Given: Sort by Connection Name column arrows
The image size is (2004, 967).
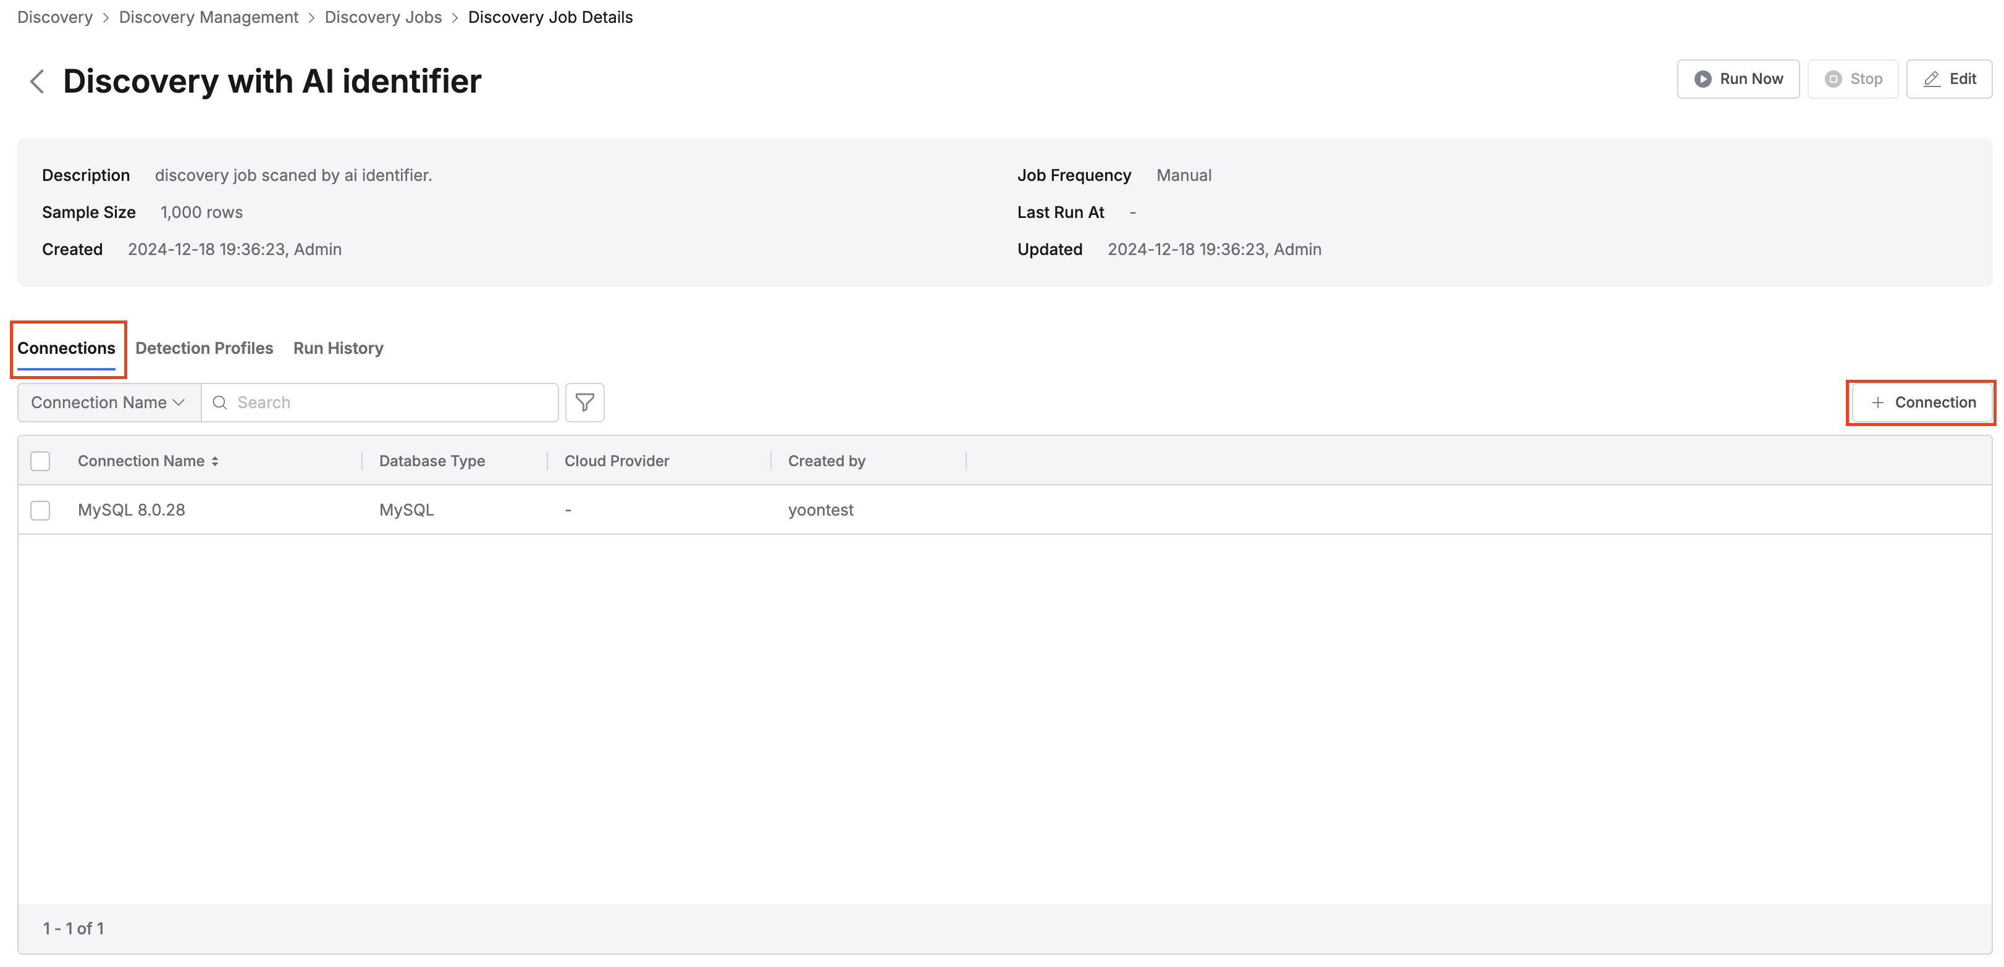Looking at the screenshot, I should [215, 461].
